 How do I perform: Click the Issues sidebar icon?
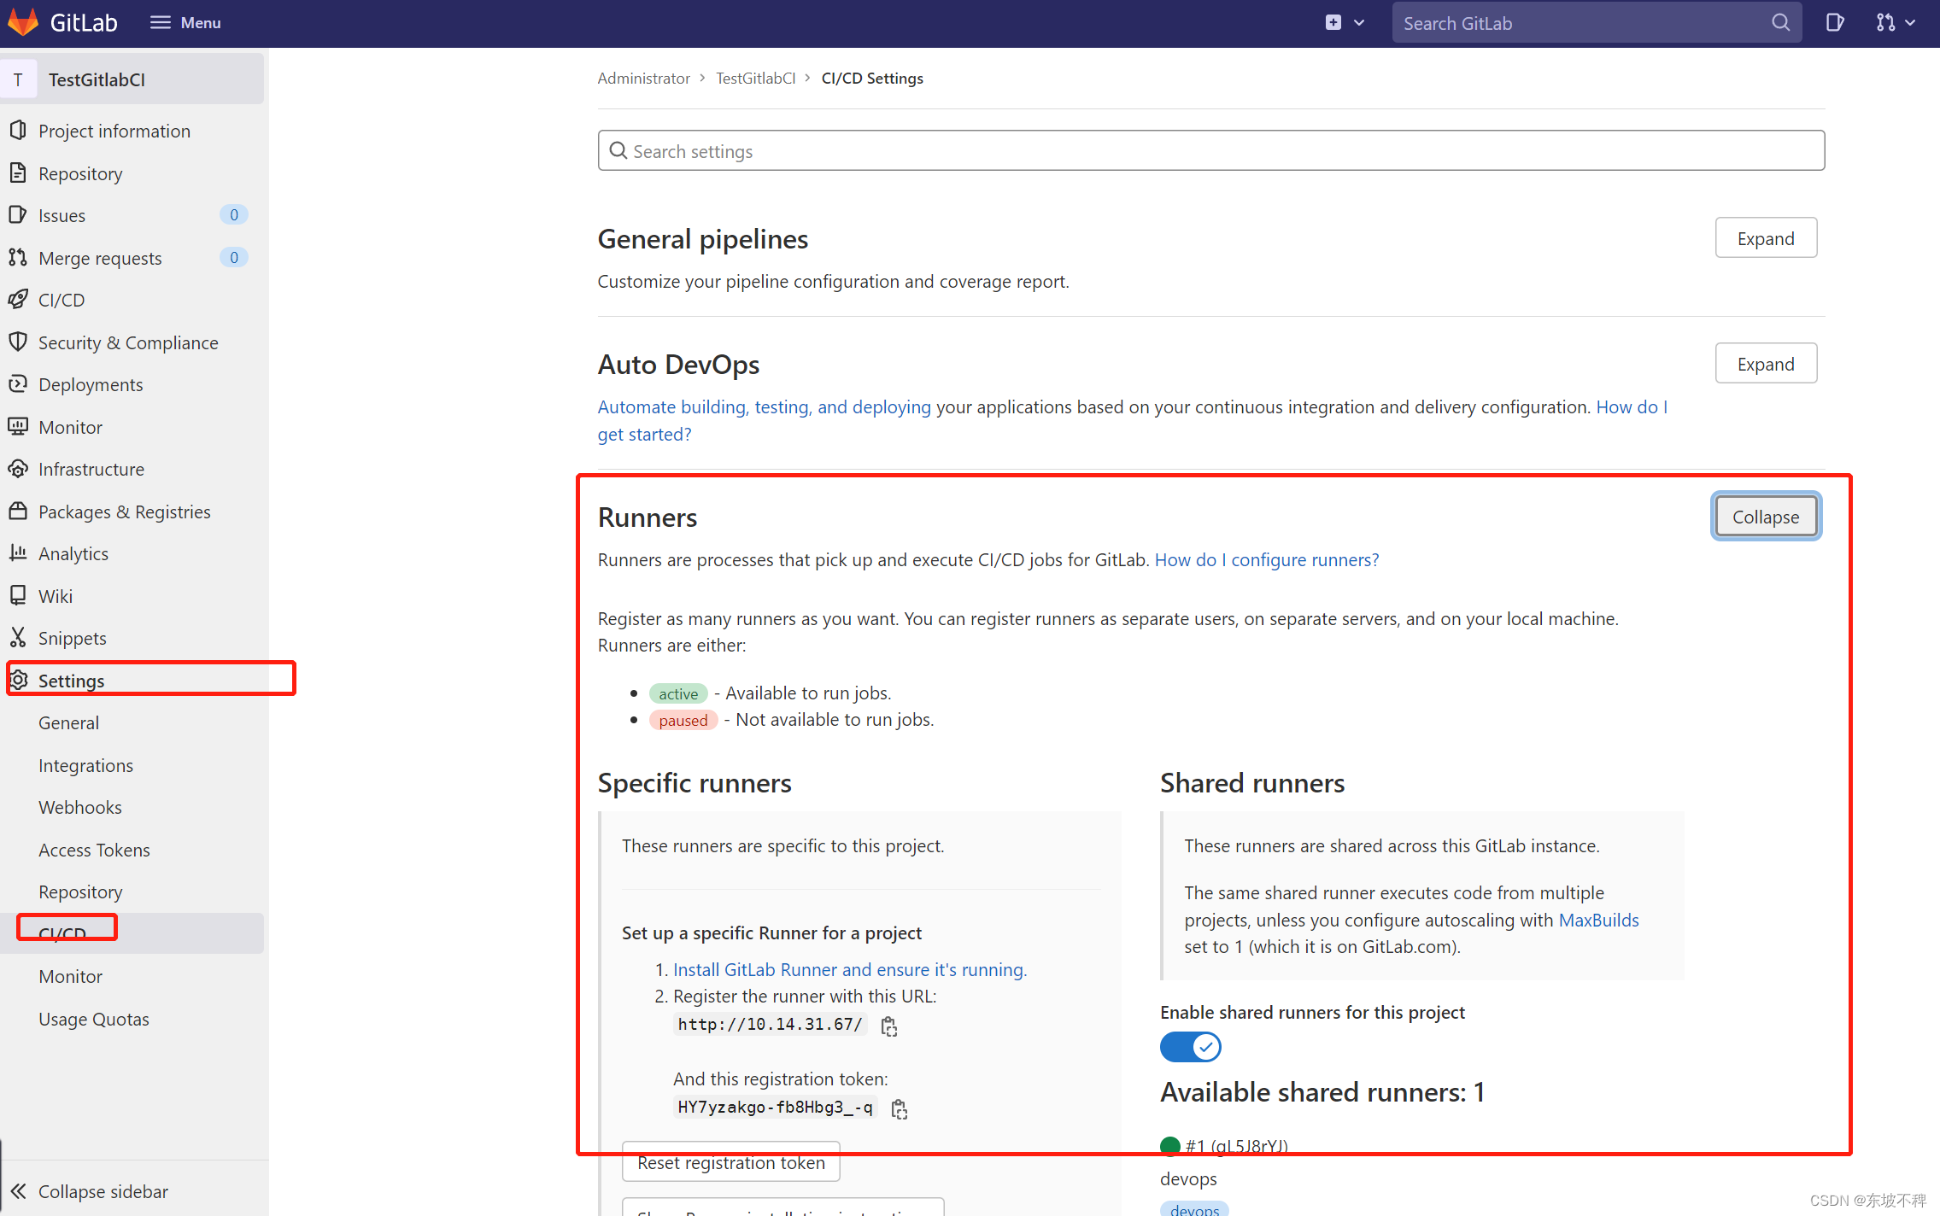[x=18, y=214]
